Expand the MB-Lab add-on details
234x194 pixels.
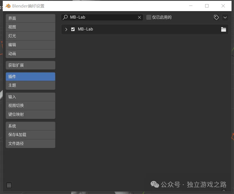(x=67, y=29)
